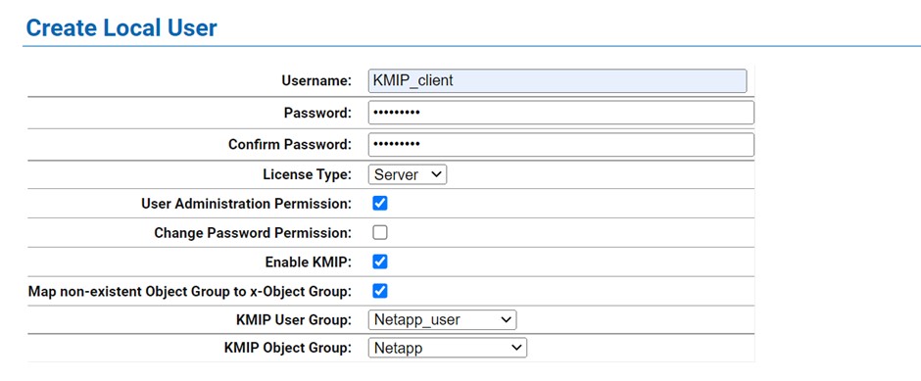
Task: Click the User Administration Permission: label
Action: (x=247, y=204)
